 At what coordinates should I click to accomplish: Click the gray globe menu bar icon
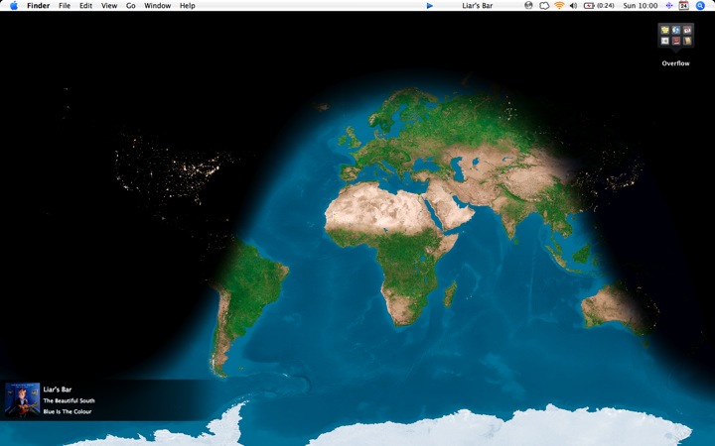coord(528,6)
